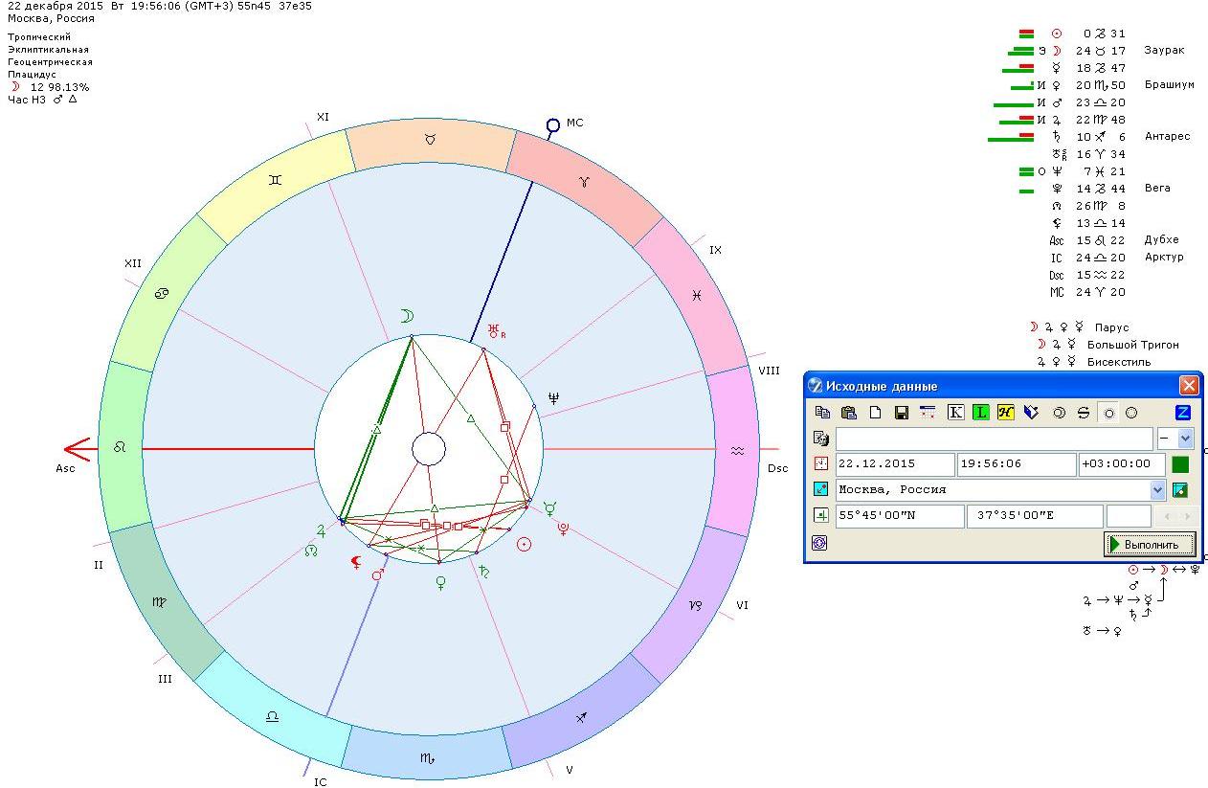Click the green L icon
This screenshot has height=788, width=1208.
[x=980, y=413]
